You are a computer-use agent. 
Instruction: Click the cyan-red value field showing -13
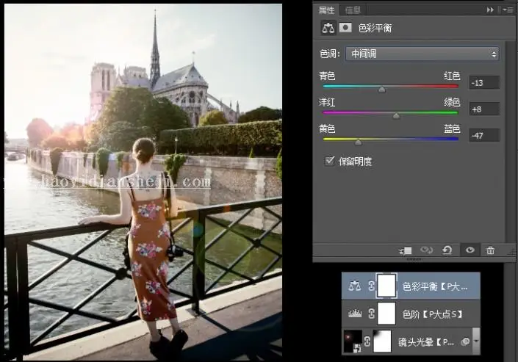coord(484,82)
